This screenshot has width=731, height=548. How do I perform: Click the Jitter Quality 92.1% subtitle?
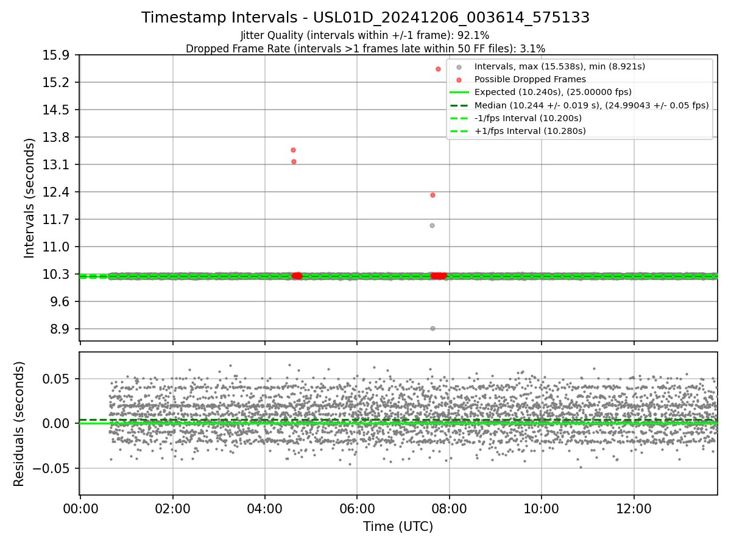365,35
